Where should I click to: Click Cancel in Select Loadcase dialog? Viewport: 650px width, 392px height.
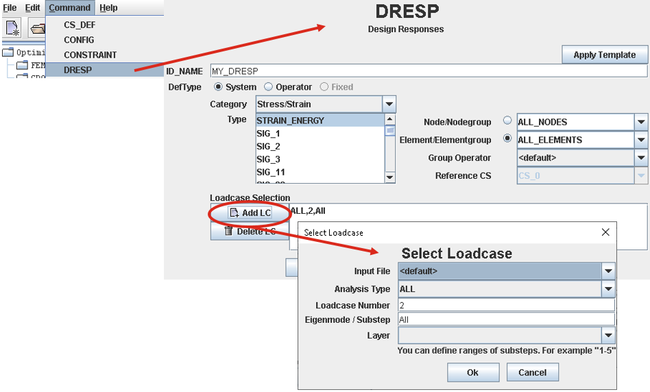533,372
